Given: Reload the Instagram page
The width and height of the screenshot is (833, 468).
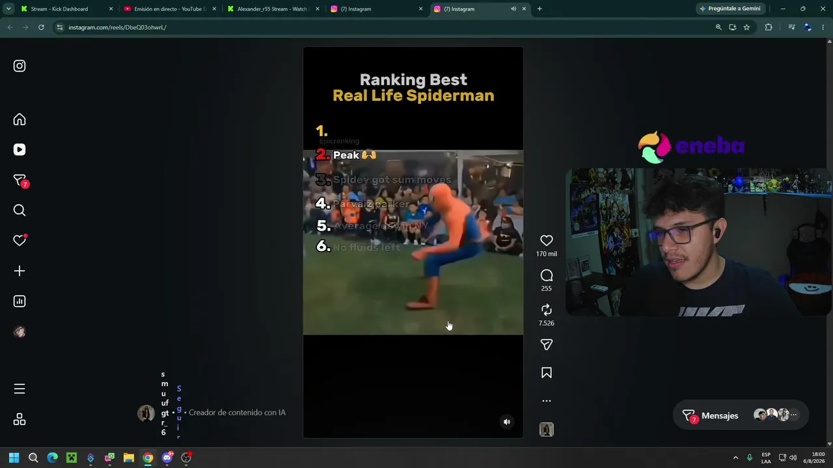Looking at the screenshot, I should coord(41,27).
